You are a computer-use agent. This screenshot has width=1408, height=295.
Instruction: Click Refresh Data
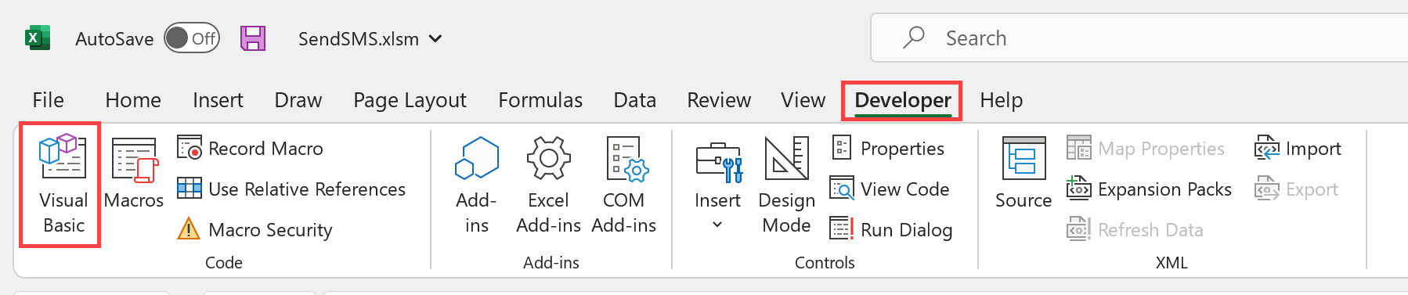(1135, 229)
